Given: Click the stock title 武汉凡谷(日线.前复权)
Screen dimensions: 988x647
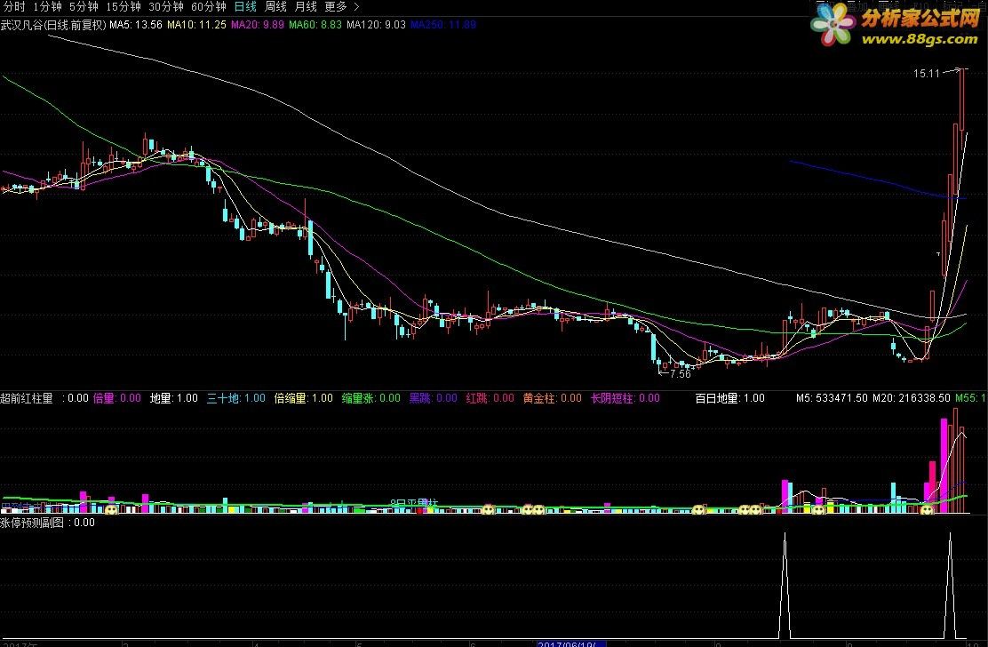Looking at the screenshot, I should point(53,25).
